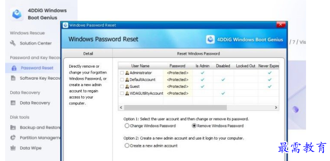Click the scroll left arrow of account list
Screen dimensions: 330x161
121,107
